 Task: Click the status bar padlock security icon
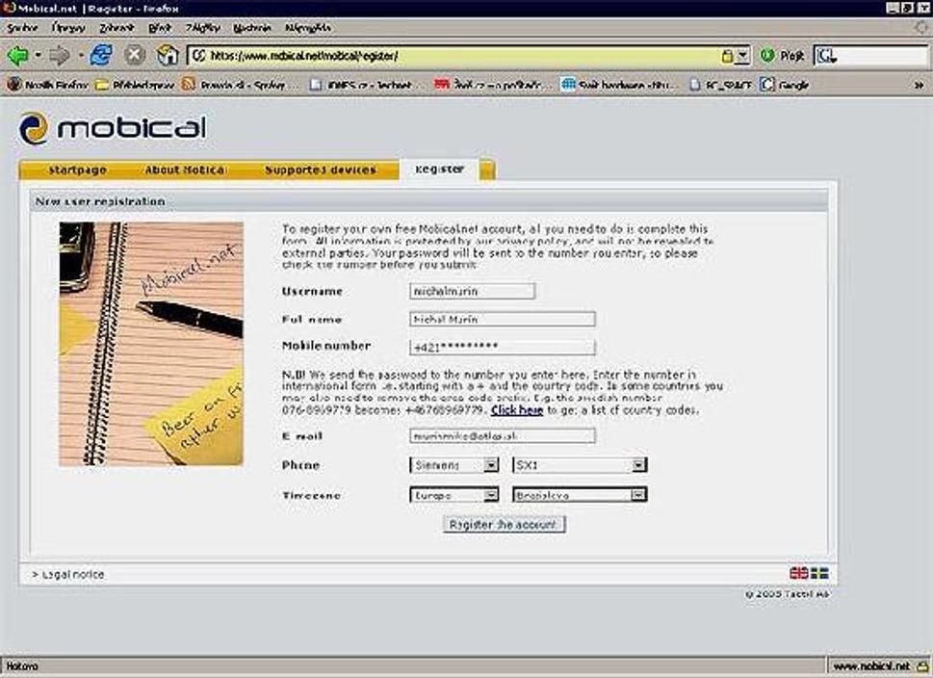pos(922,666)
